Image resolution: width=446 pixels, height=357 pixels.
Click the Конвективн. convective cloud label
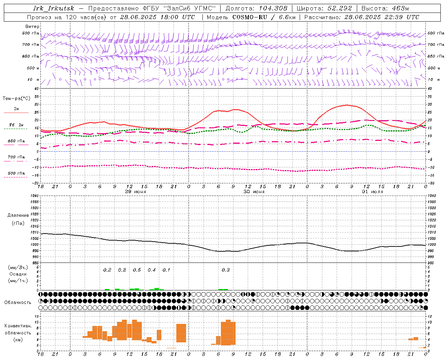click(18, 326)
